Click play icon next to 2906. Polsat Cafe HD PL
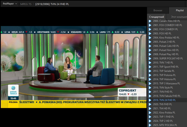Screen dimensions: 187x127 [150, 46]
